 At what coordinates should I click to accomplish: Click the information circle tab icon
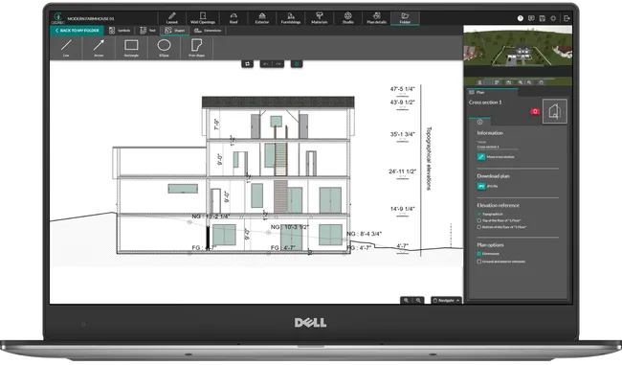480,122
